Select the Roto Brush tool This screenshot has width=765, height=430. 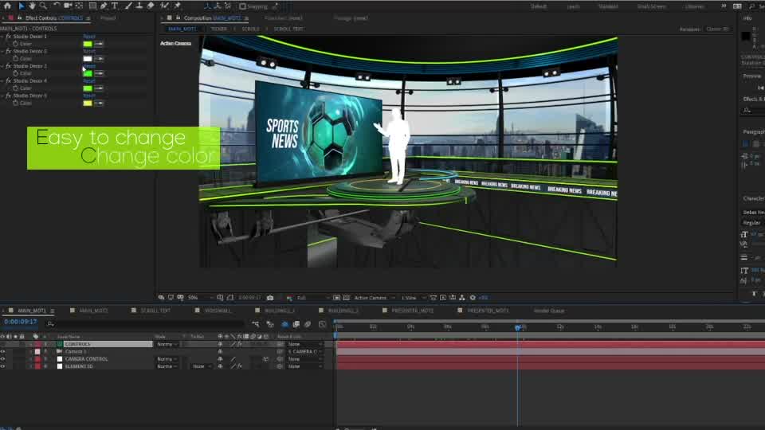point(164,6)
